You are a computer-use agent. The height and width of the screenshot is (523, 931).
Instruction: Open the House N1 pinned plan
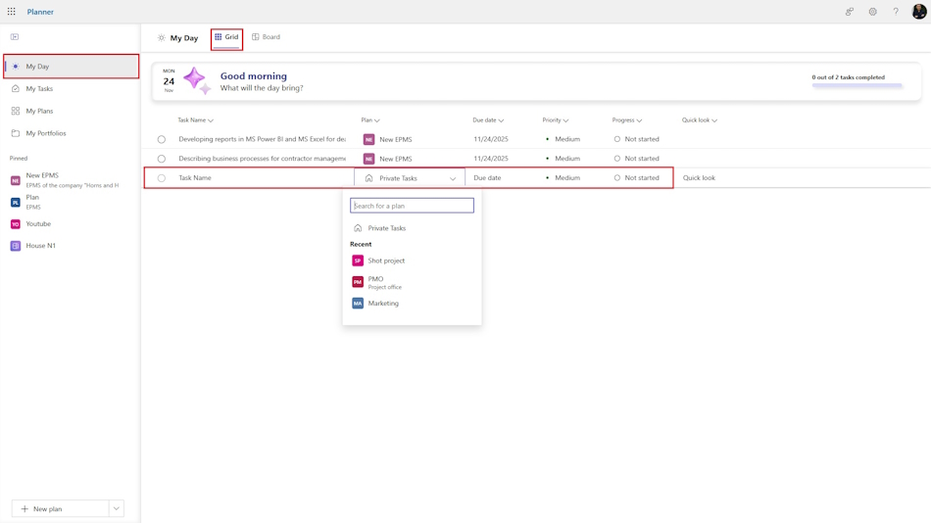71,246
